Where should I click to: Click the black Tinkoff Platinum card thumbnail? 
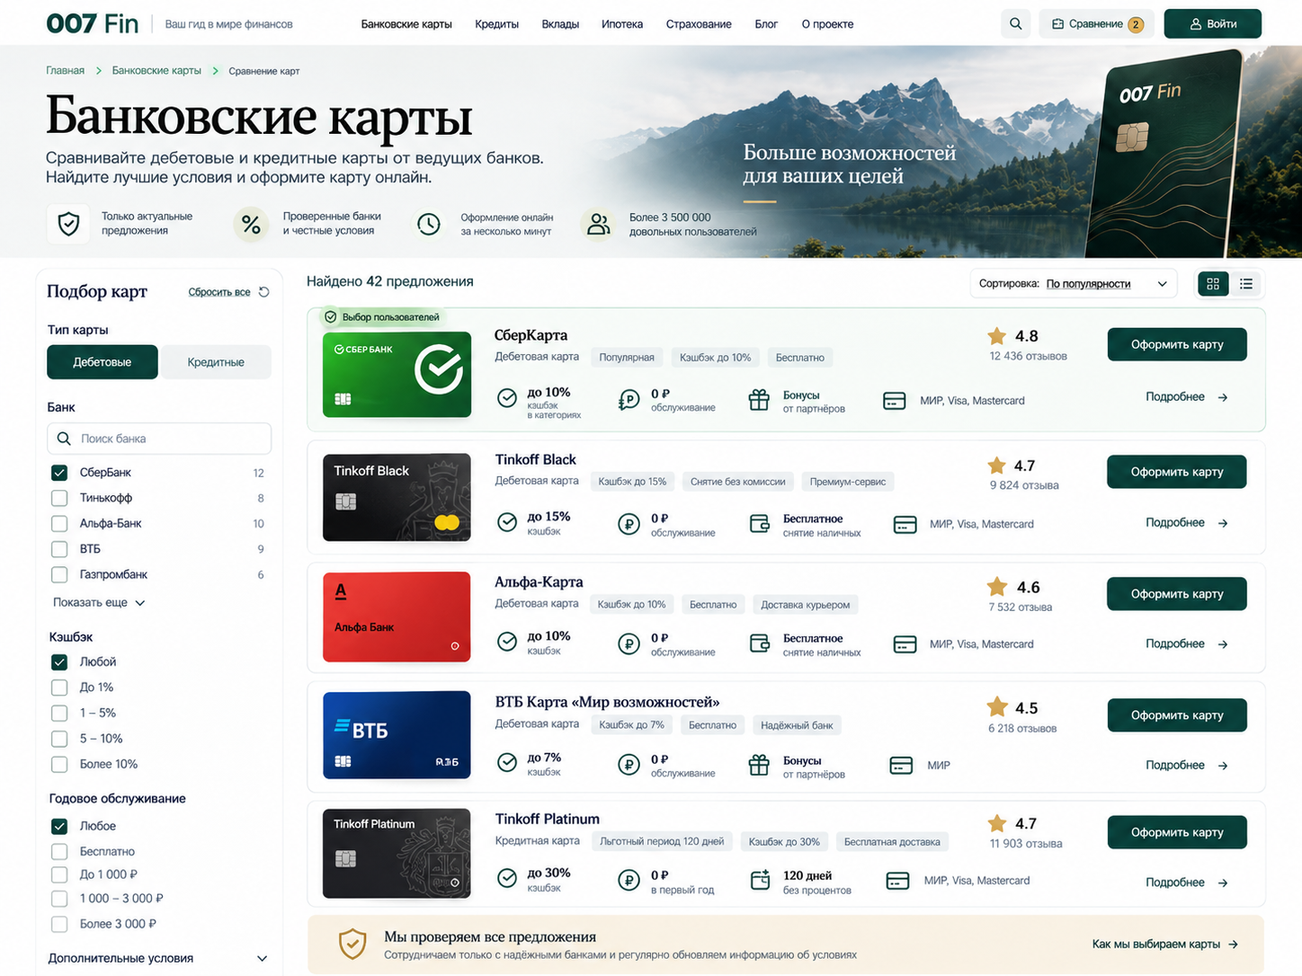397,854
